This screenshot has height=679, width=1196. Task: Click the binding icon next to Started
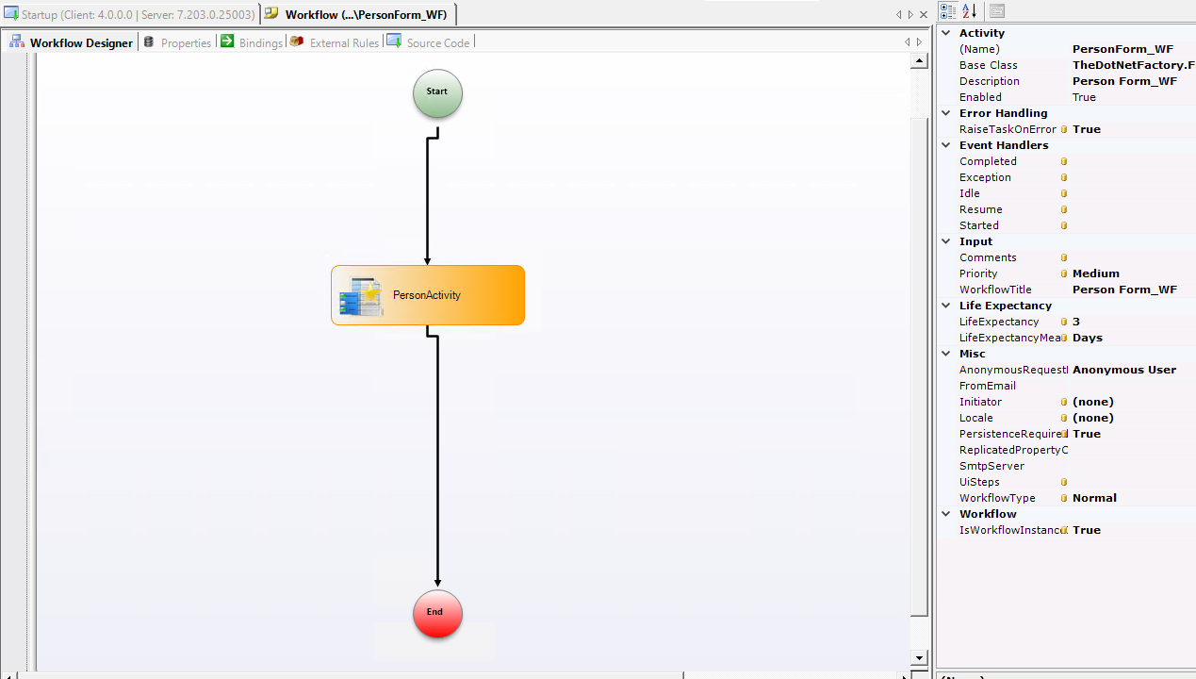tap(1064, 225)
